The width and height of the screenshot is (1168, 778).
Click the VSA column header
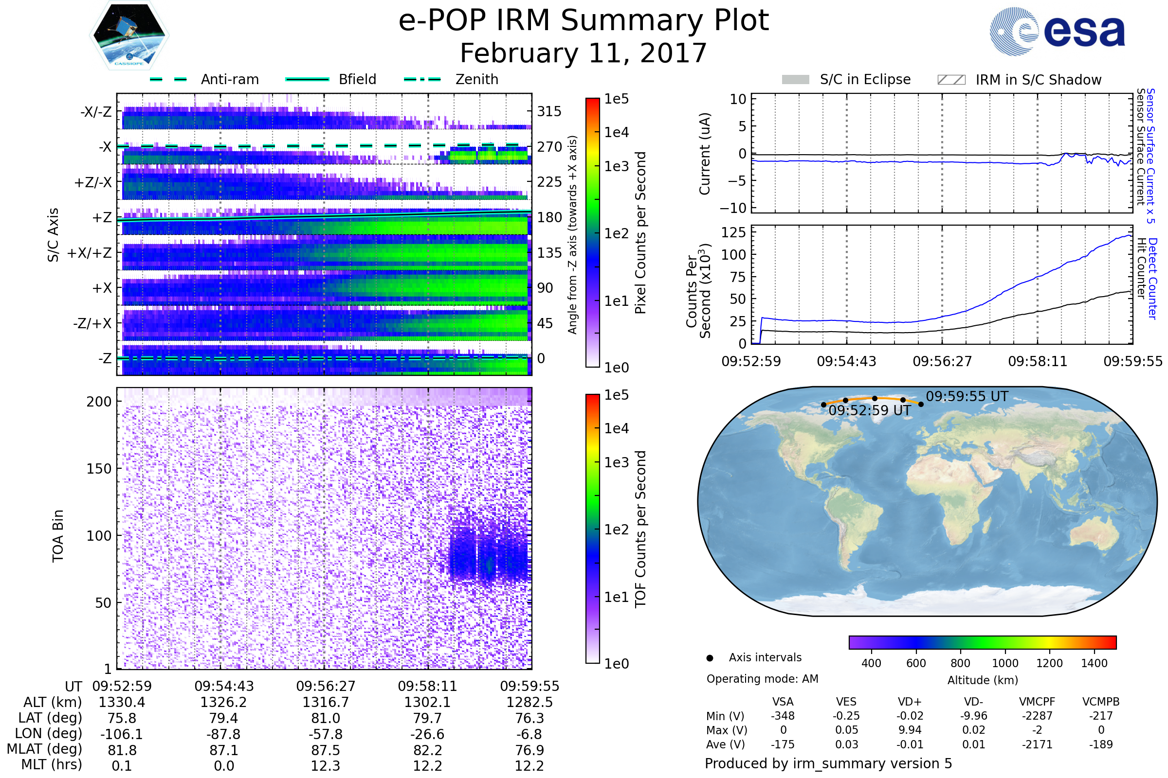tap(783, 702)
